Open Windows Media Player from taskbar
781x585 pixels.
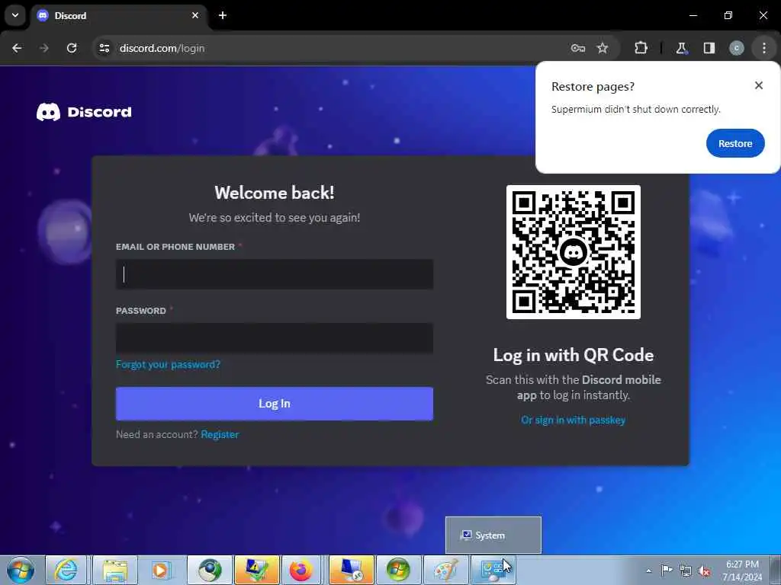click(161, 570)
